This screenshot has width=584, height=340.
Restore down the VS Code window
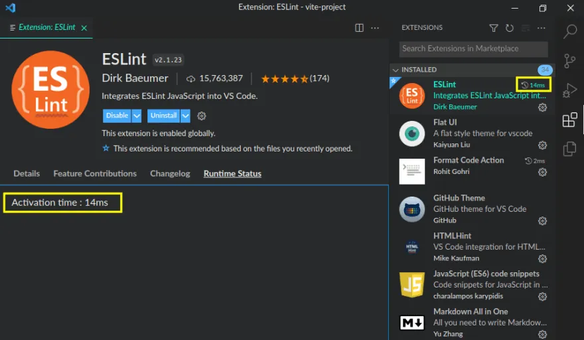(x=543, y=8)
